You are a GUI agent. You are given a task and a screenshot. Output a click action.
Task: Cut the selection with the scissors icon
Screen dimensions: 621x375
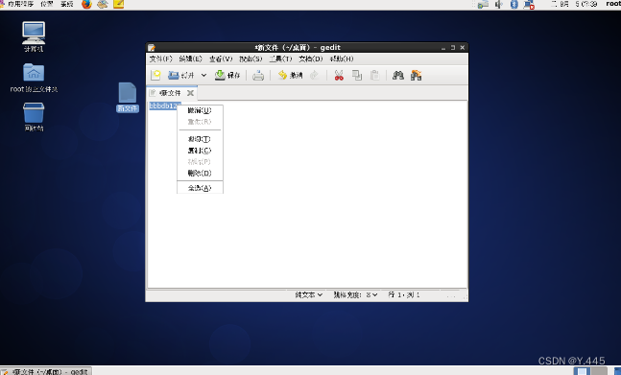[x=339, y=75]
